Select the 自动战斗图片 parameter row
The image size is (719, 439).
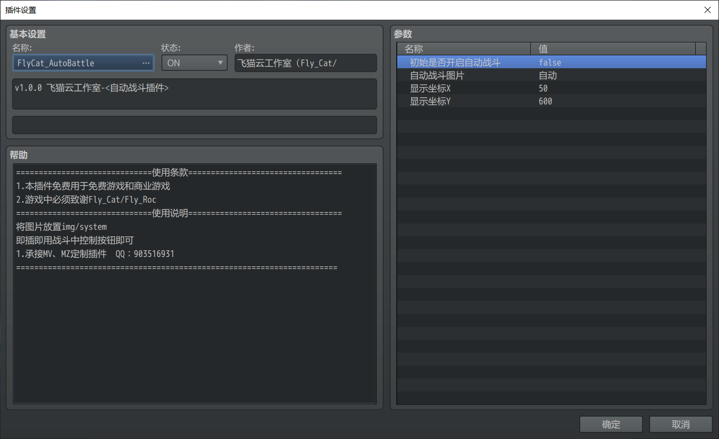(x=551, y=75)
